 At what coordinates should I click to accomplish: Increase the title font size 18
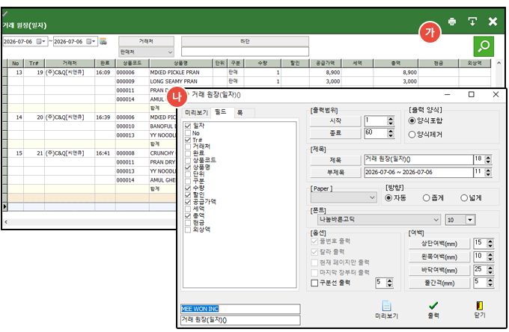coord(488,158)
